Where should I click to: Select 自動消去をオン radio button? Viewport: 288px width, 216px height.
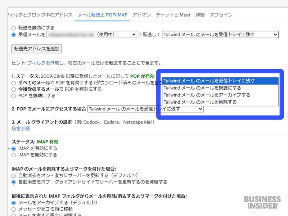tap(13, 176)
